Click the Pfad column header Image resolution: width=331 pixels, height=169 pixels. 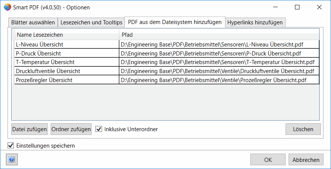(x=219, y=35)
